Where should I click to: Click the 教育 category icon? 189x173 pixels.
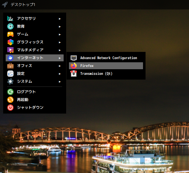click(x=10, y=26)
